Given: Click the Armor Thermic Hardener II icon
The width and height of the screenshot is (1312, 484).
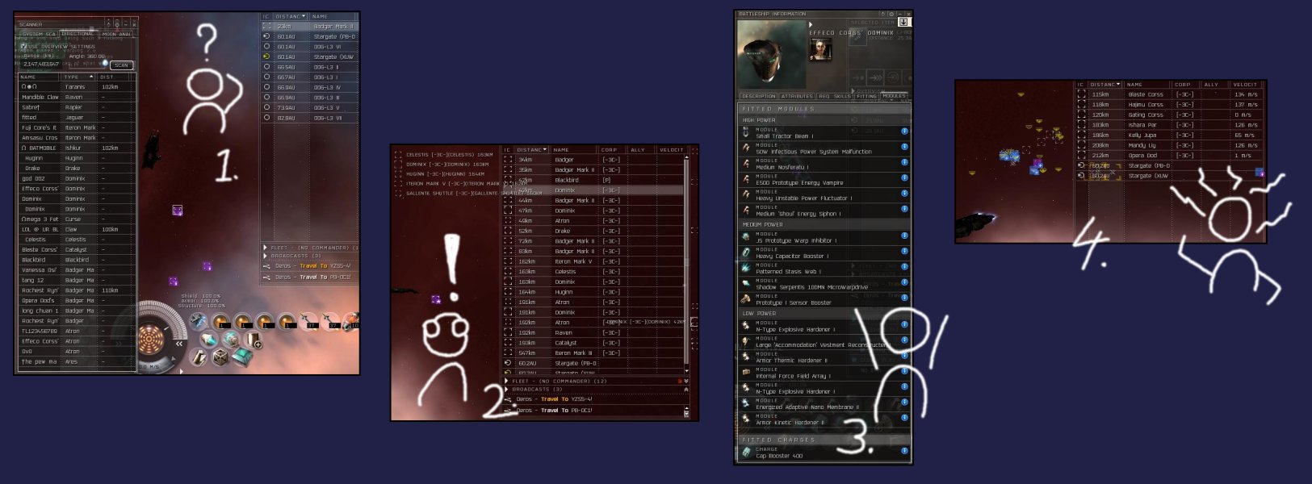Looking at the screenshot, I should pyautogui.click(x=746, y=357).
